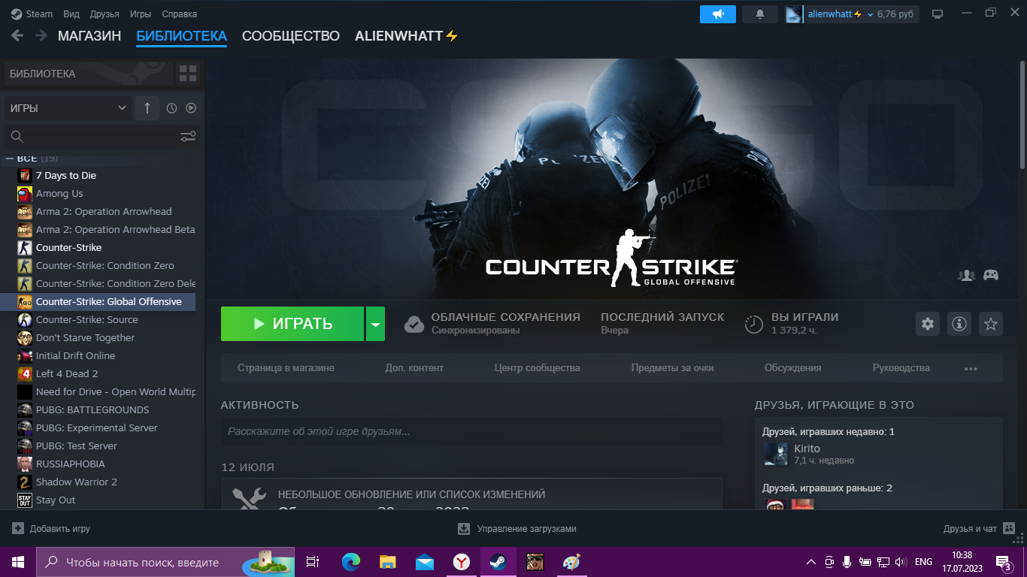Open the Steam menu
The width and height of the screenshot is (1027, 577).
pyautogui.click(x=34, y=14)
